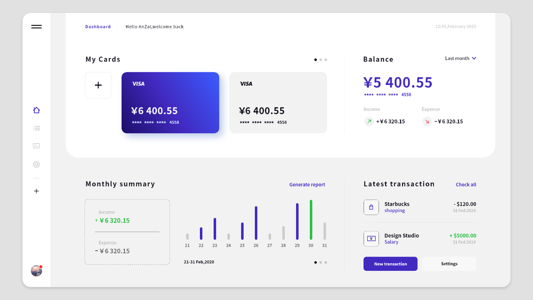Select the chart bar for day 23
The image size is (533, 300).
[x=215, y=229]
